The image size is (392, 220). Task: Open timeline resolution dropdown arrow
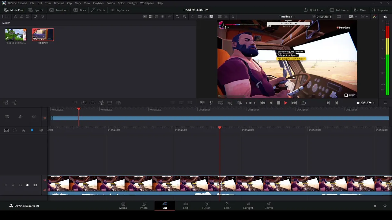point(356,16)
